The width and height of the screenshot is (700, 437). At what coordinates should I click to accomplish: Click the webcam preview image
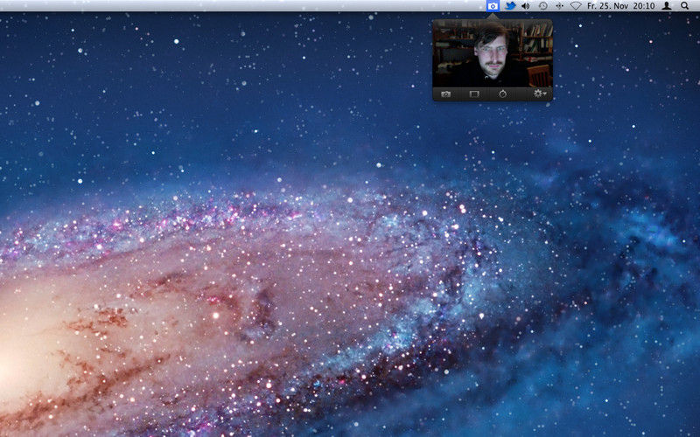(x=493, y=53)
